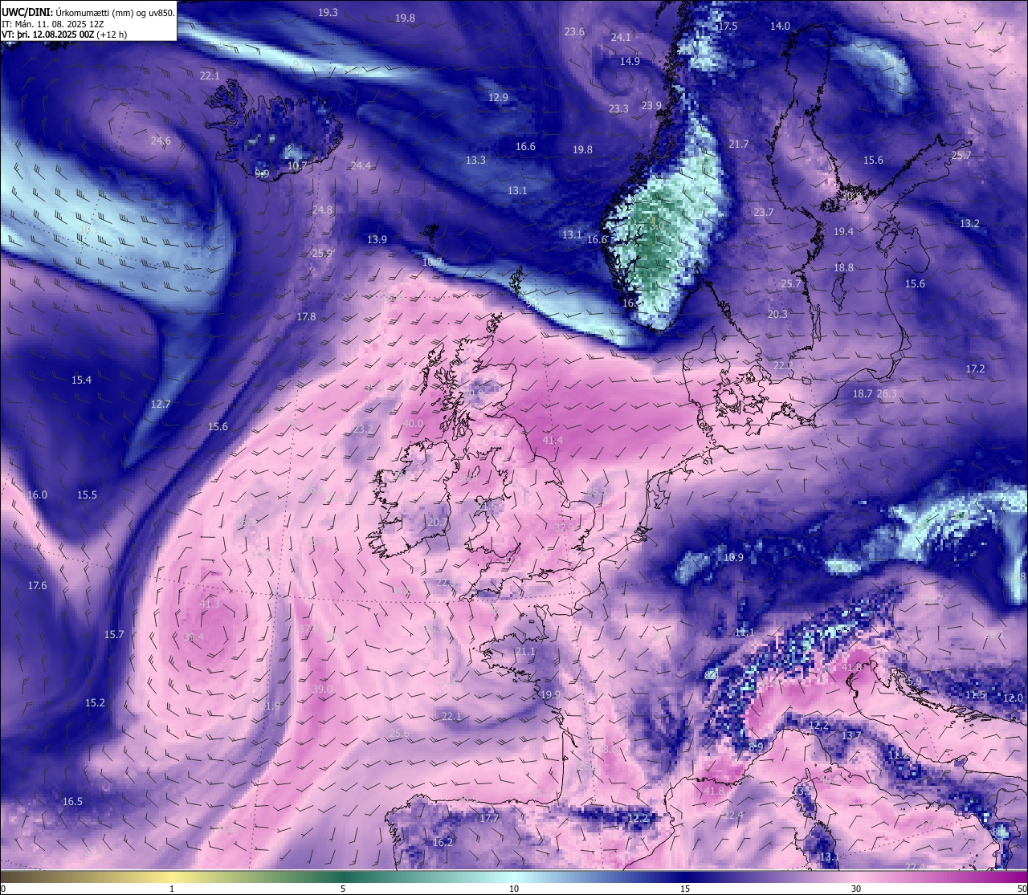Viewport: 1028px width, 895px height.
Task: Click the 16.2 value over Spain
Action: [x=443, y=842]
